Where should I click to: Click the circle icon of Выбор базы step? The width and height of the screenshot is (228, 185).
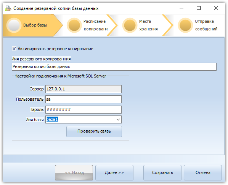point(14,25)
